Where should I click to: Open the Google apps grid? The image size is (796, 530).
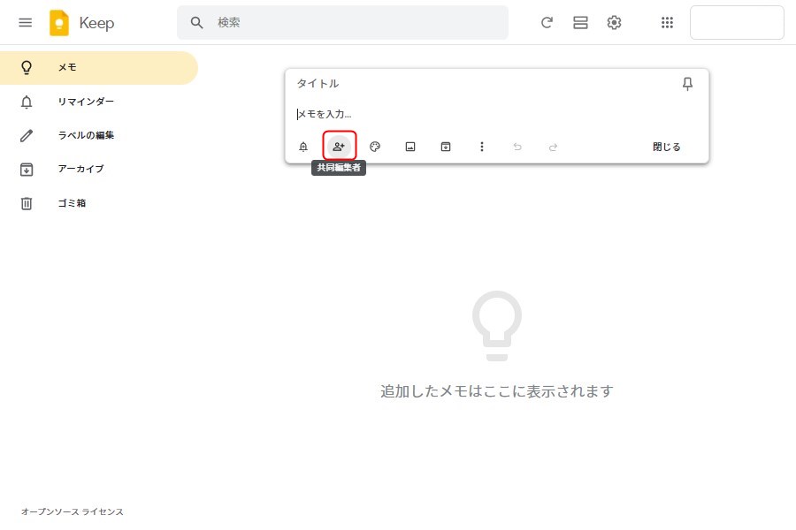pos(668,23)
